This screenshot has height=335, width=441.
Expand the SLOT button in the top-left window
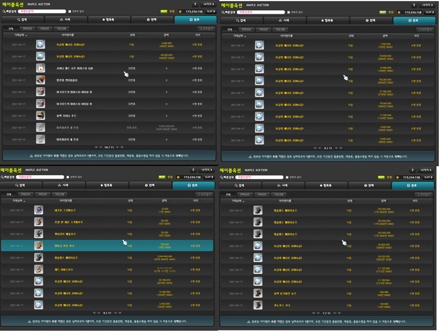(x=211, y=12)
